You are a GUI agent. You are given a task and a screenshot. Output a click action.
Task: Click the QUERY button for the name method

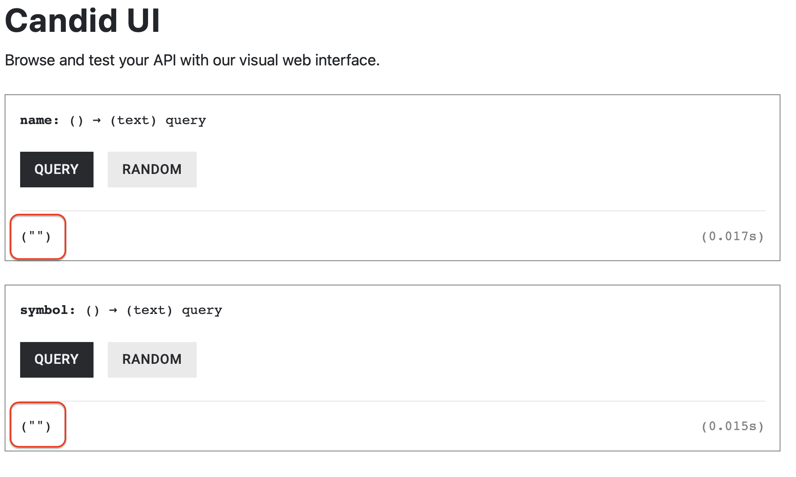[x=57, y=169]
